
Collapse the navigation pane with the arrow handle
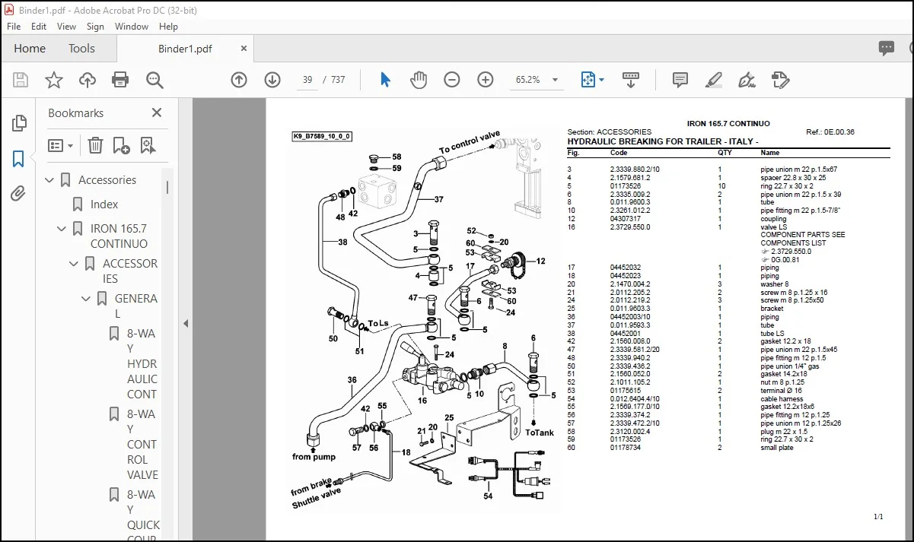click(x=186, y=323)
